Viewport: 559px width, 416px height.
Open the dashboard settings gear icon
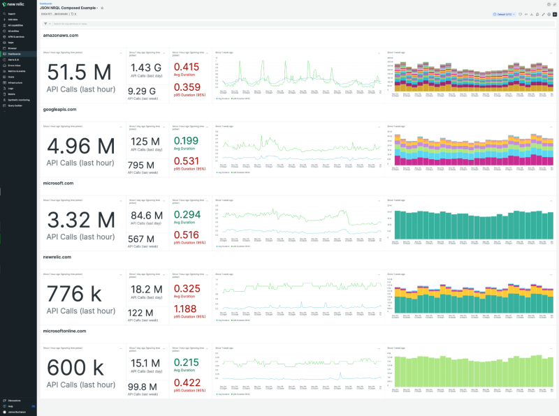549,14
